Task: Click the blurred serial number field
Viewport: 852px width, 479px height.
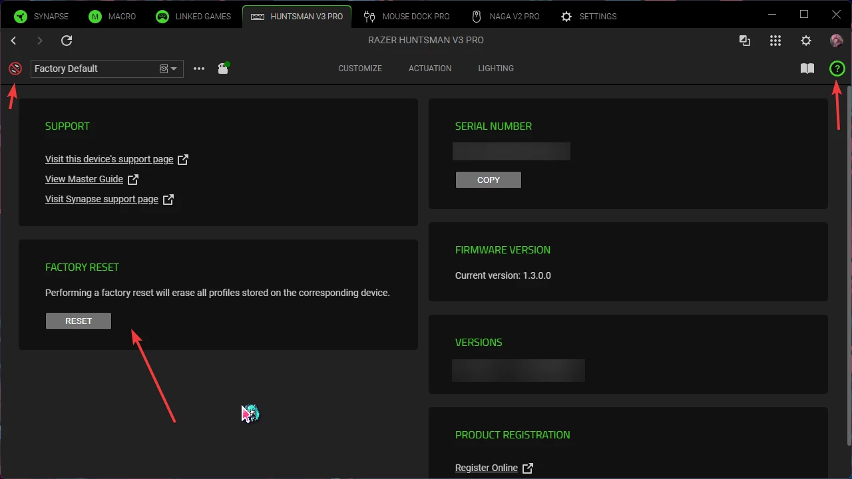Action: (511, 151)
